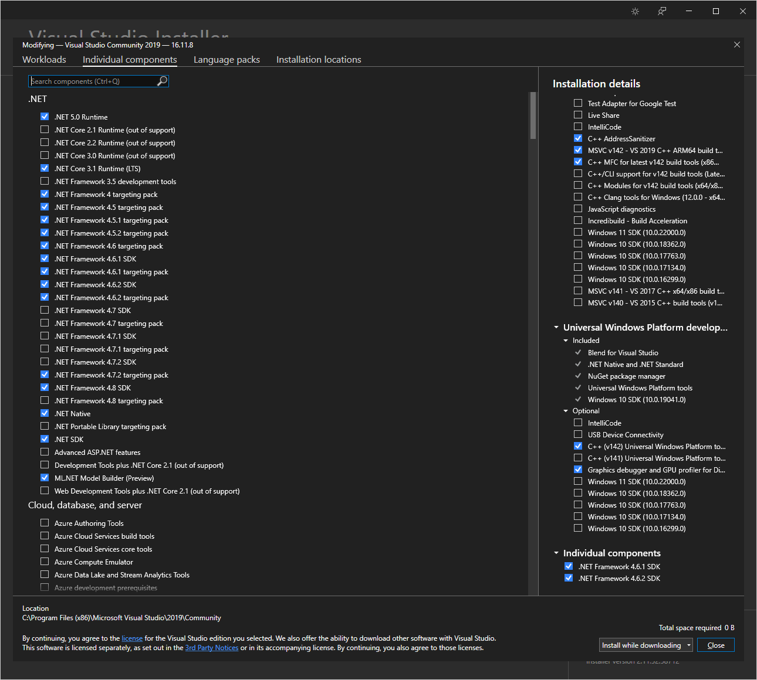Click the Close button

tap(716, 645)
